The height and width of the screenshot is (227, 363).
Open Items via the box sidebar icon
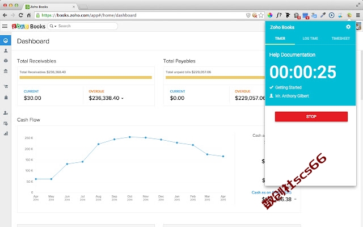(x=6, y=61)
